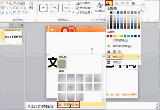
Task: Select the Arc shape in shapes gallery
Action: (x=7, y=4)
